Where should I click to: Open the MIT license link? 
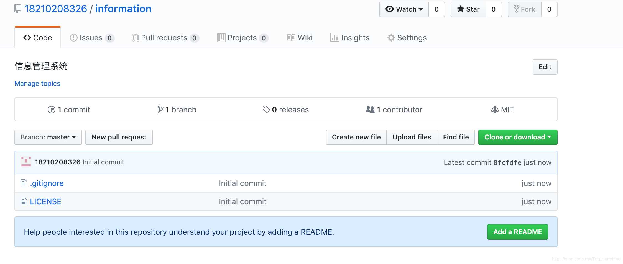pyautogui.click(x=502, y=110)
